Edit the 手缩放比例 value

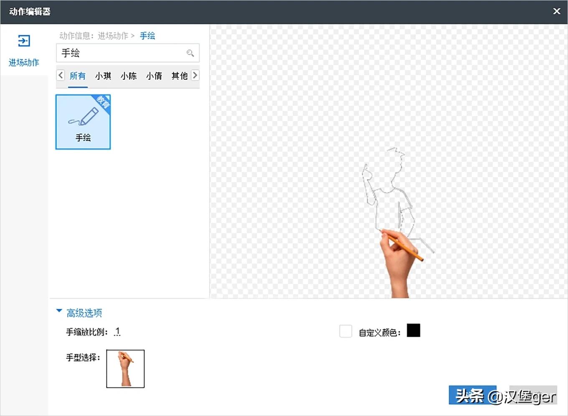pyautogui.click(x=117, y=332)
